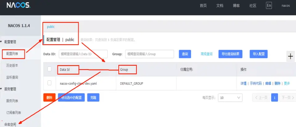This screenshot has width=296, height=127.
Task: Collapse the 配置管理 sidebar section
Action: [x=1, y=42]
